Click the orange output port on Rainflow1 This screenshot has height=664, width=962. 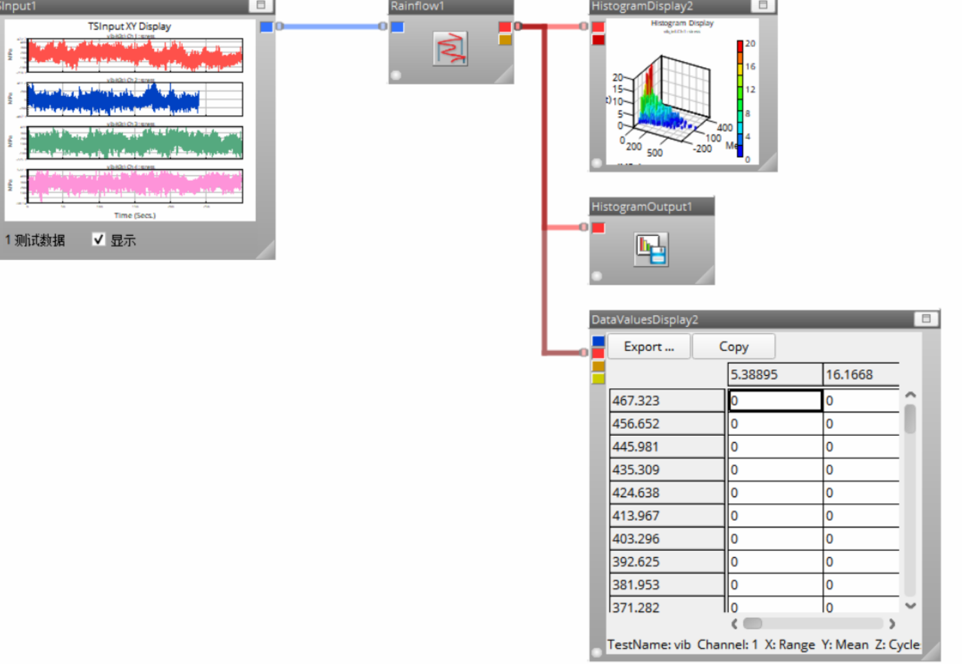pyautogui.click(x=504, y=39)
